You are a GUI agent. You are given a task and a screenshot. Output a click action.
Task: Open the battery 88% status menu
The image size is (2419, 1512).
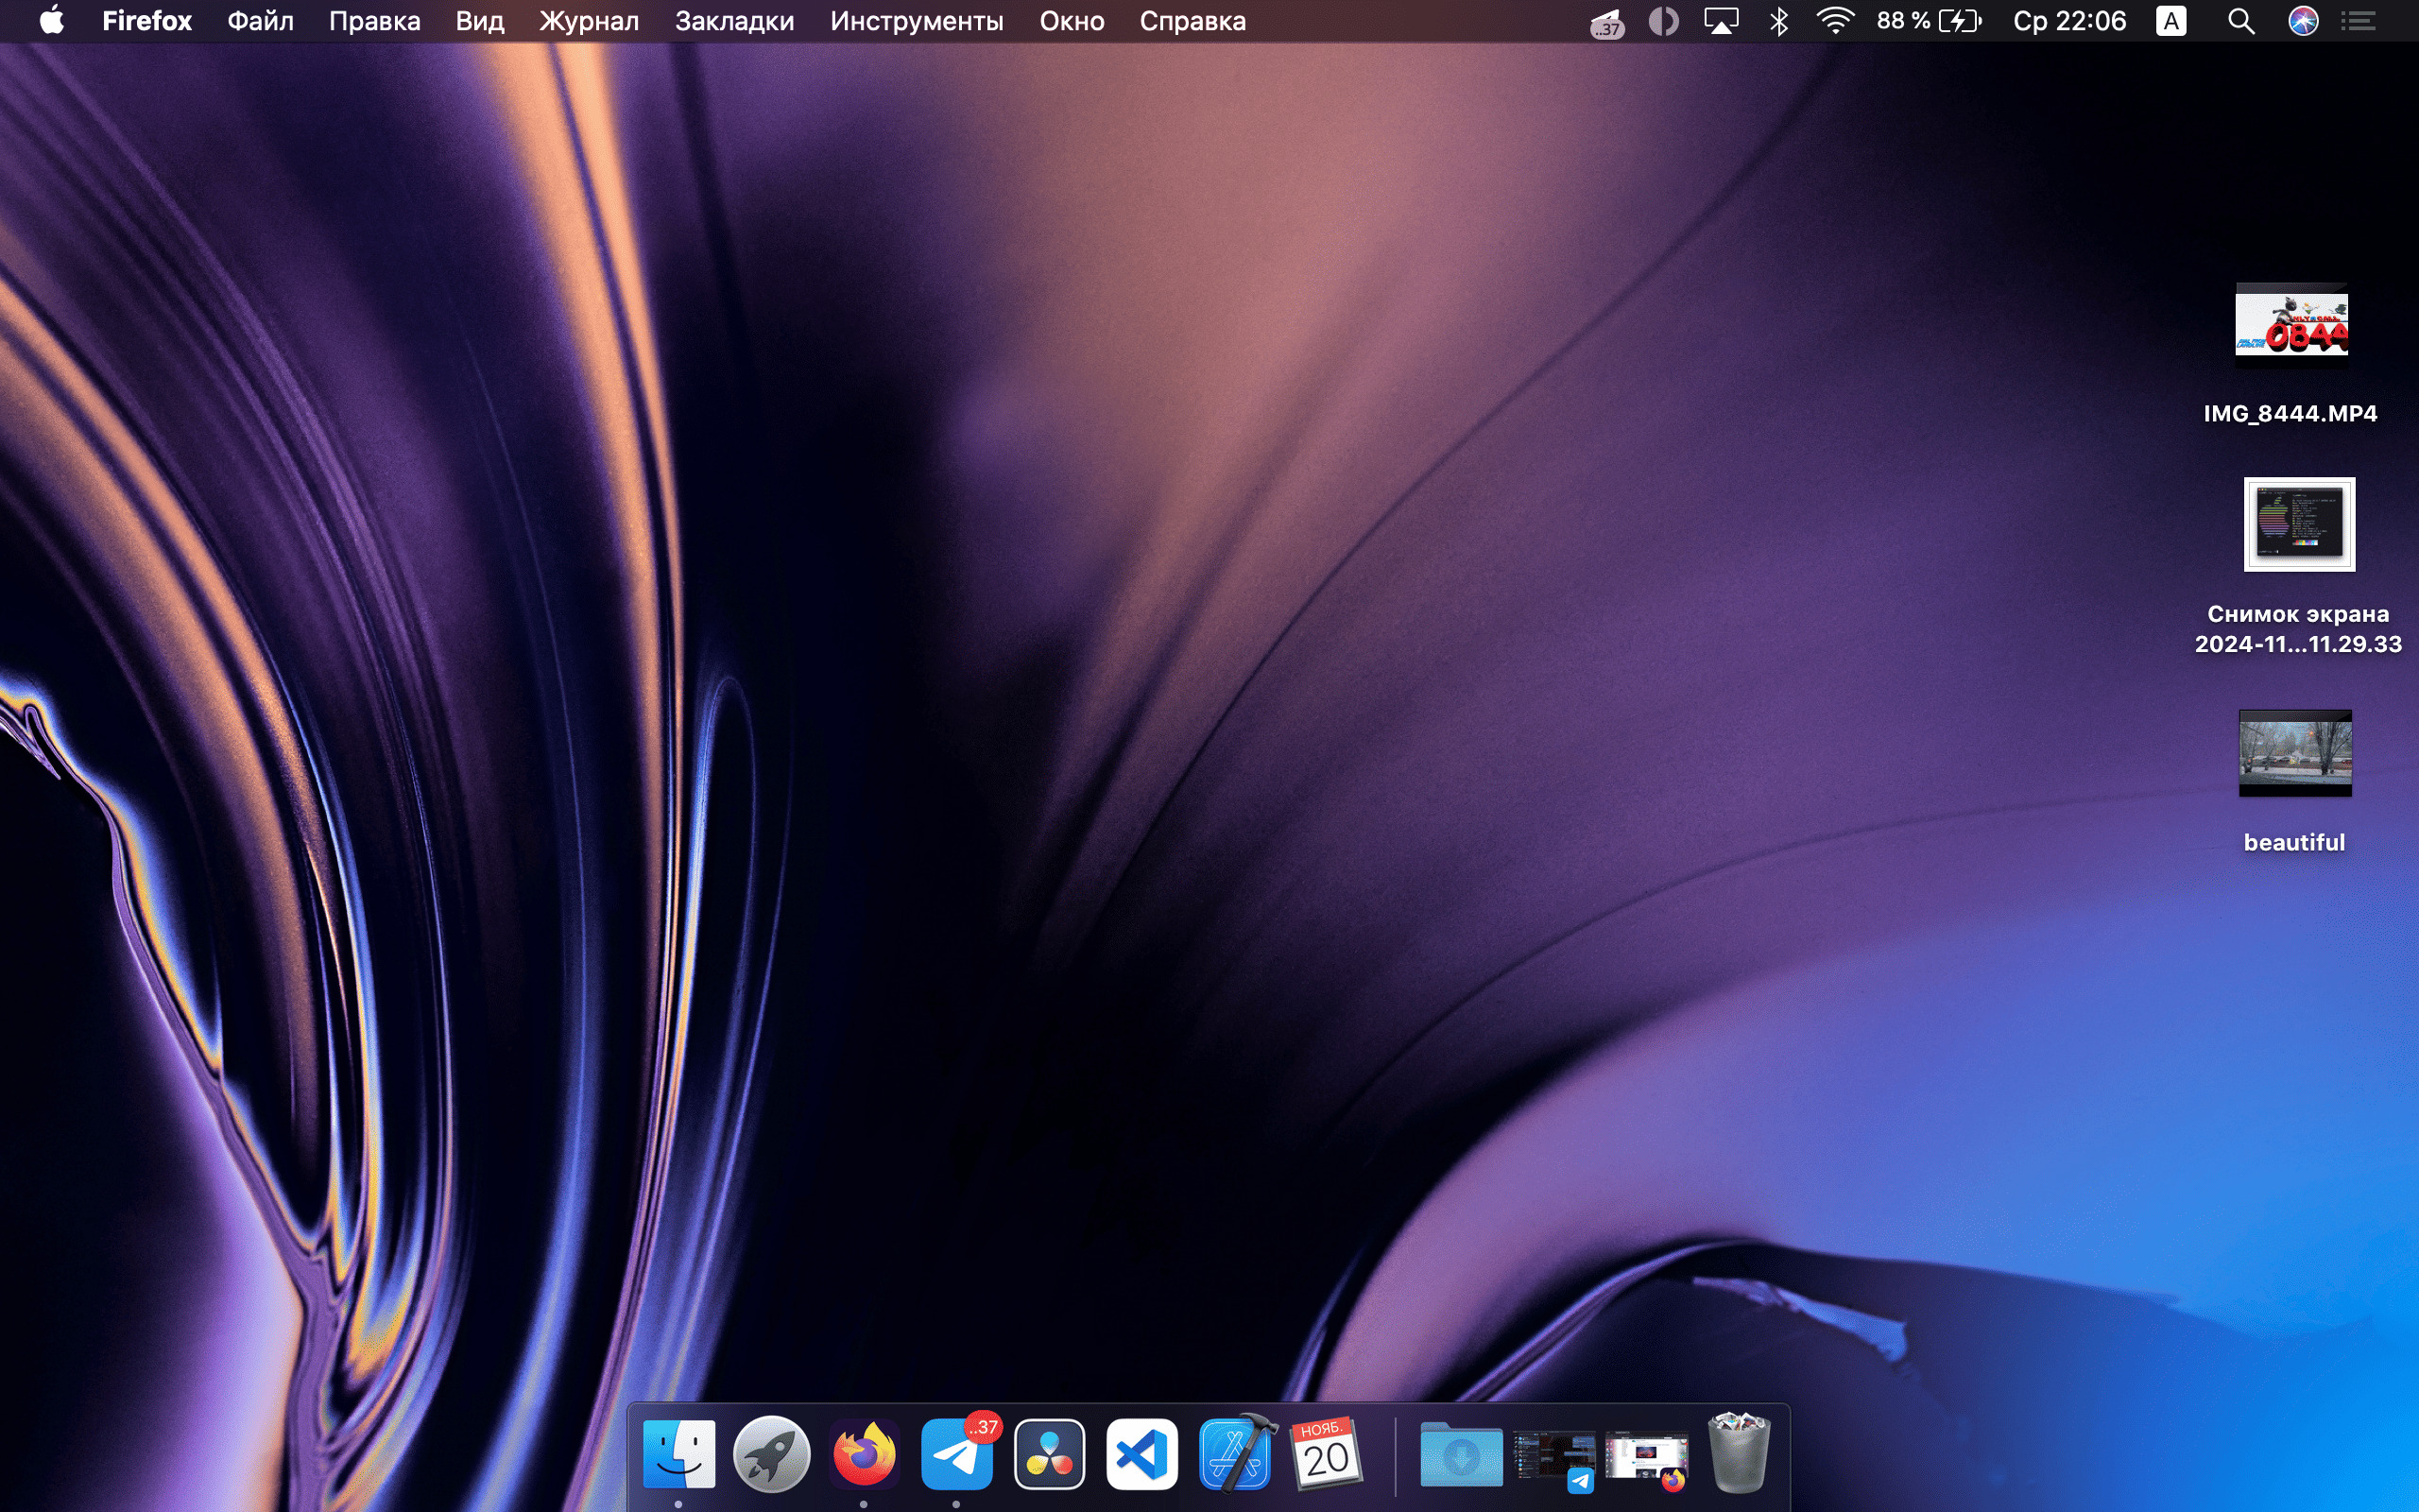tap(1928, 21)
